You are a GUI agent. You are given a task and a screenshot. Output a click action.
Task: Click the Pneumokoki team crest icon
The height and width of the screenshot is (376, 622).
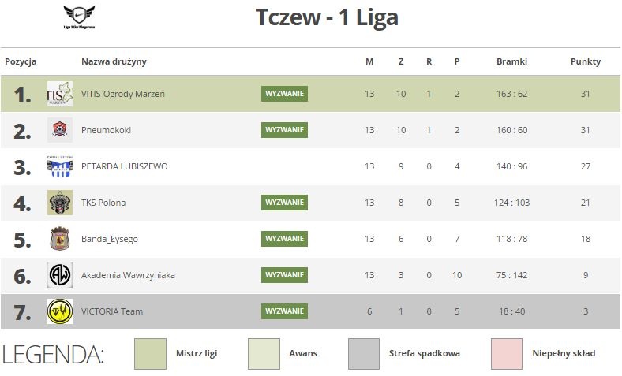[x=60, y=130]
